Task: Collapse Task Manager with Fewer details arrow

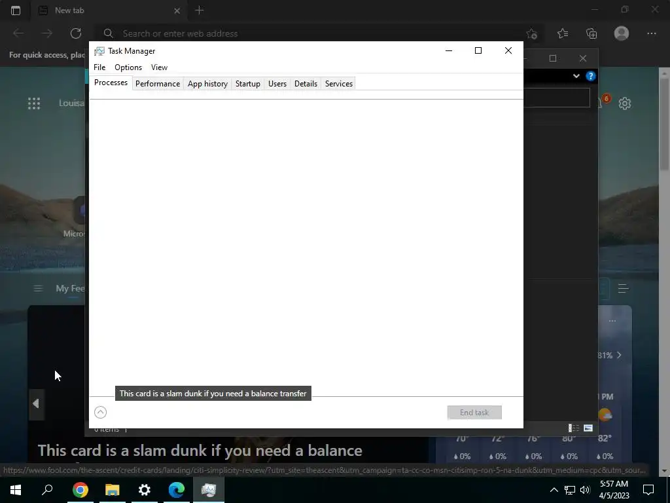Action: pyautogui.click(x=100, y=413)
